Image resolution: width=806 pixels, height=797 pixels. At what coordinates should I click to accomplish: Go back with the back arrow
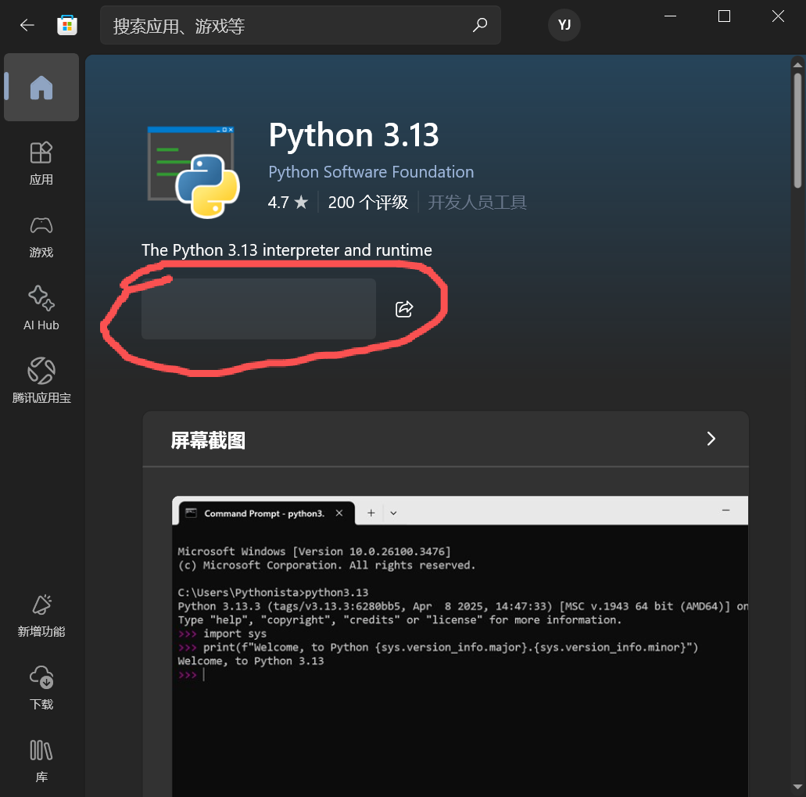tap(27, 25)
